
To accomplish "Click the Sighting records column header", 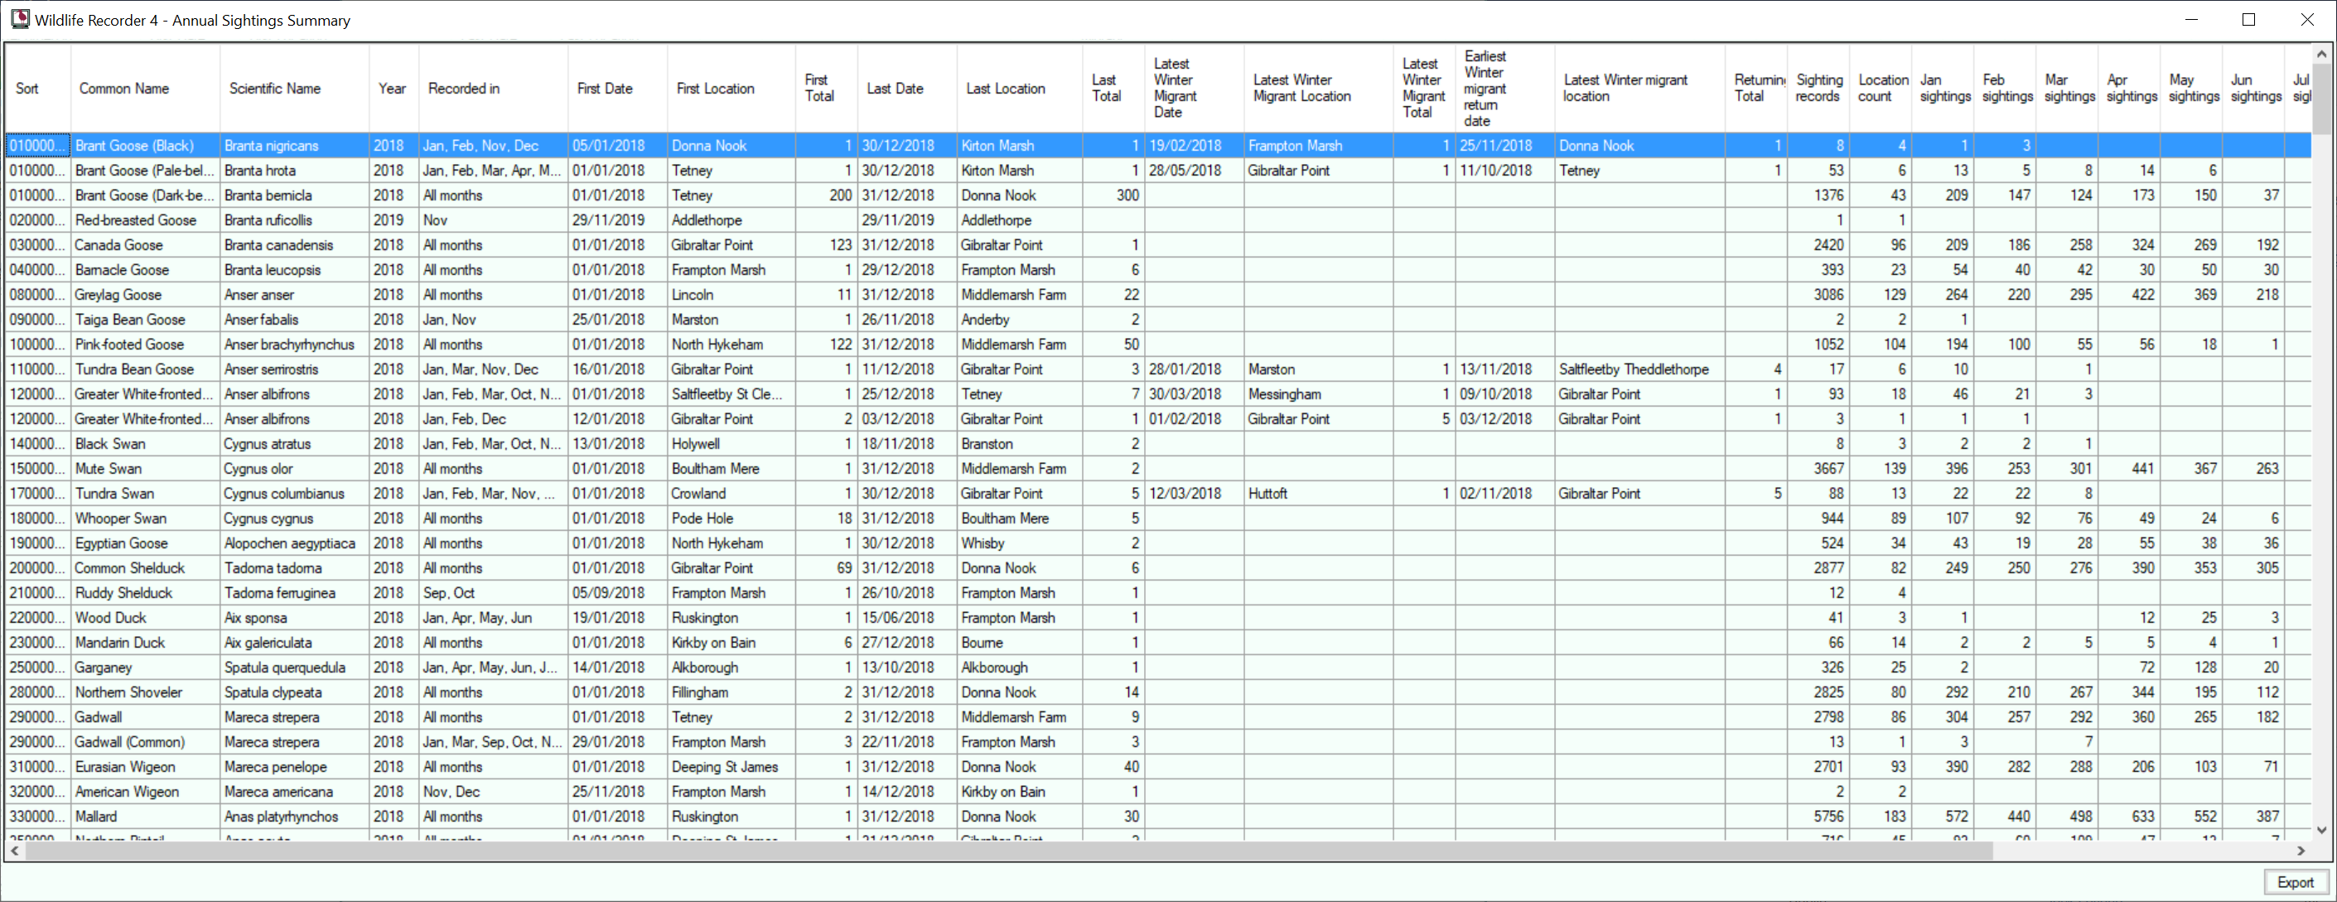I will 1819,88.
